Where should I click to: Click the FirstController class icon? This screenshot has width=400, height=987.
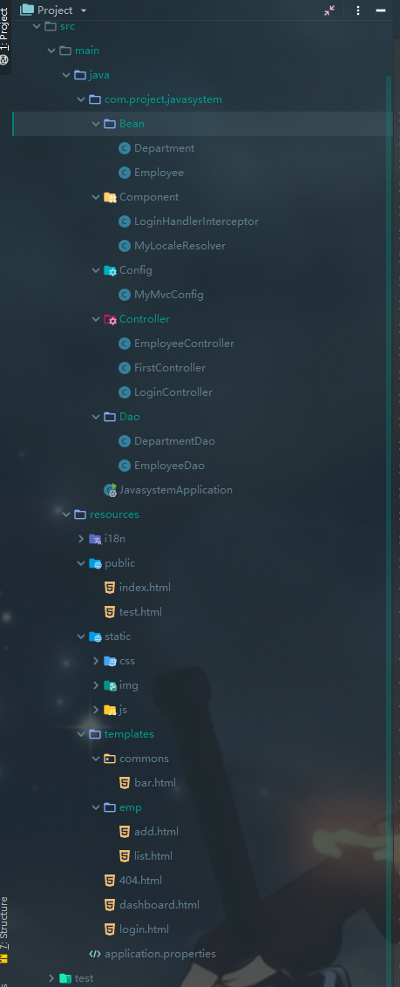(125, 368)
